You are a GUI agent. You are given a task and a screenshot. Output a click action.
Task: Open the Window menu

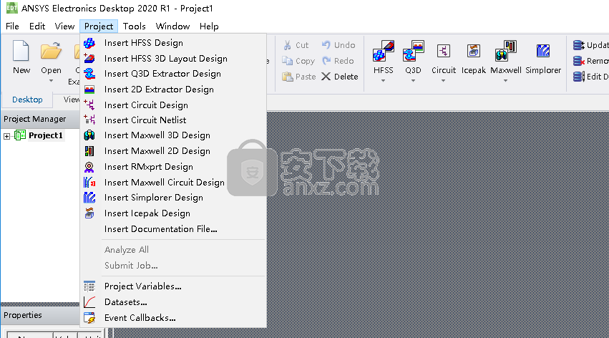(172, 26)
